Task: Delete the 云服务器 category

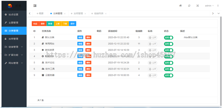Action: pos(88,75)
